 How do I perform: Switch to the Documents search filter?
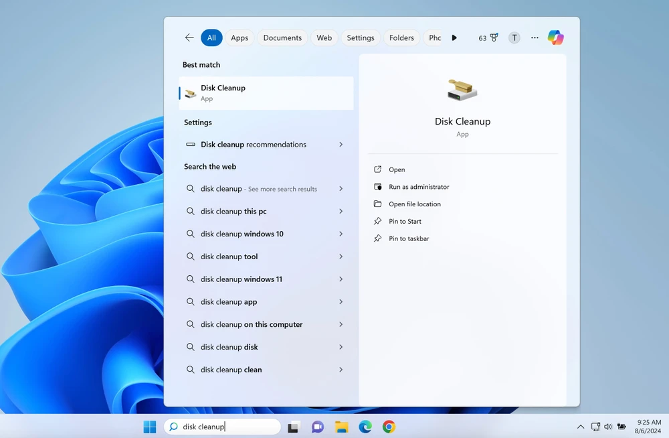coord(282,38)
